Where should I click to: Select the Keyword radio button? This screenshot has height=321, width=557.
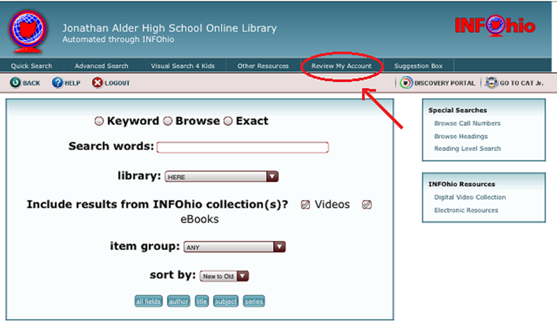[x=99, y=121]
